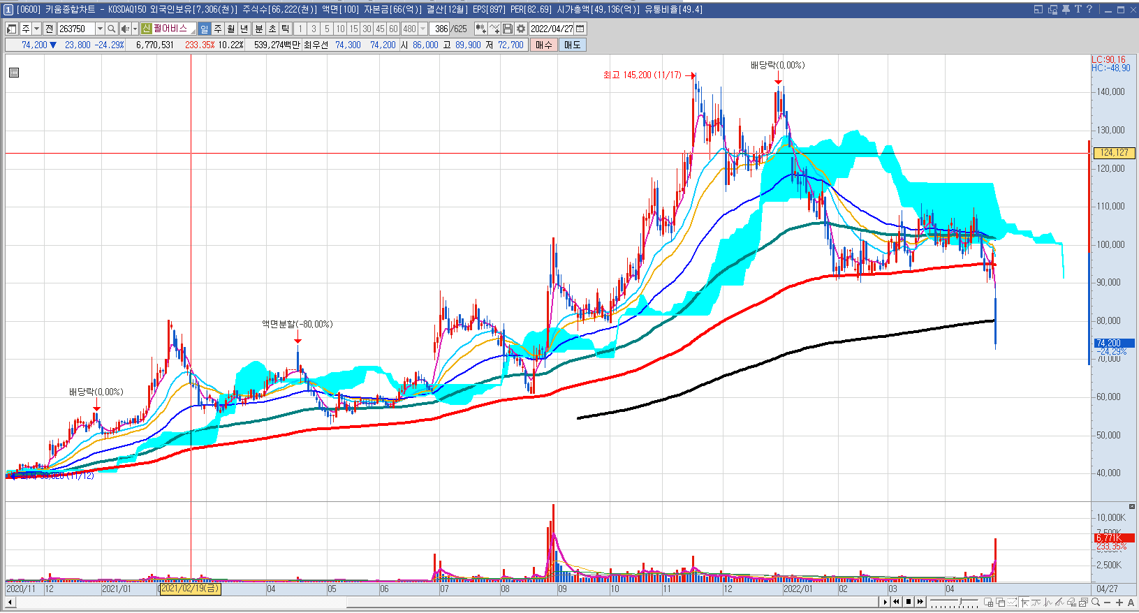Open the calendar date picker icon

(580, 29)
